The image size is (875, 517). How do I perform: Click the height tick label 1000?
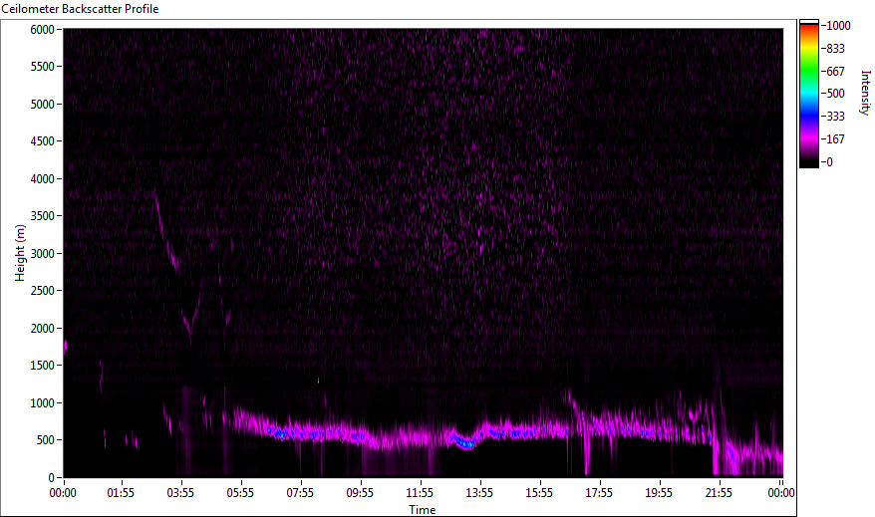(x=43, y=403)
